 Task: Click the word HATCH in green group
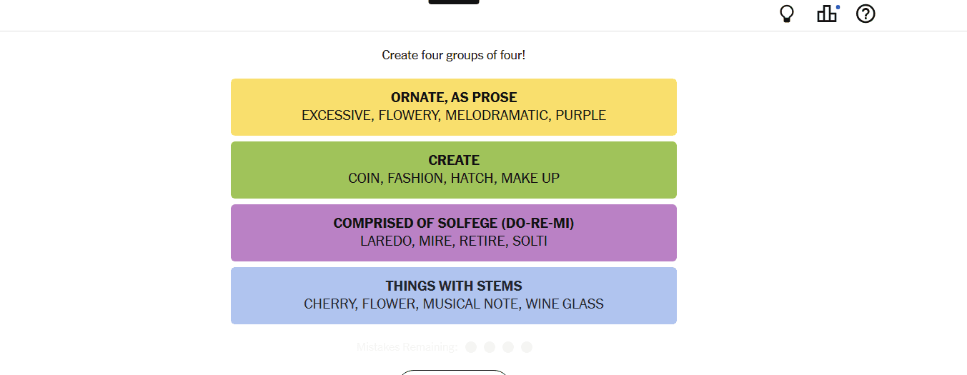(x=472, y=178)
